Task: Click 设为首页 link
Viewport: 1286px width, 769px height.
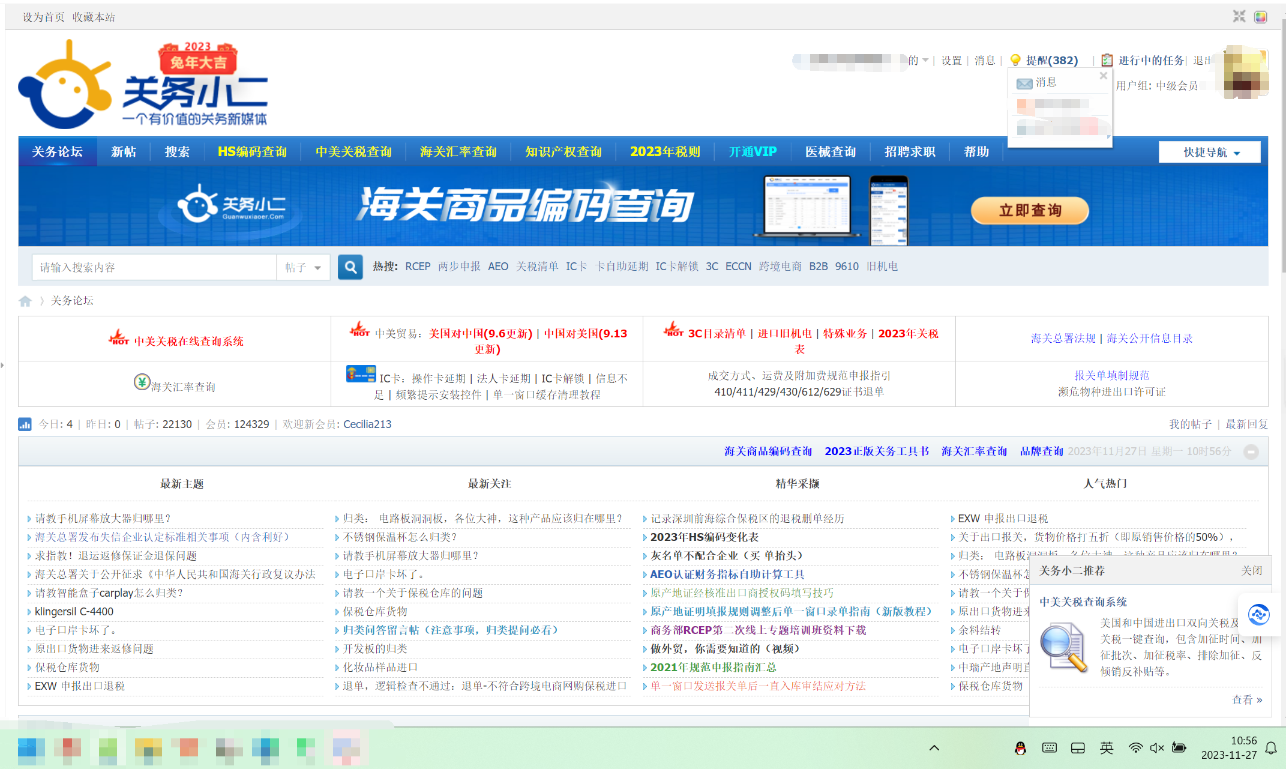Action: point(43,17)
